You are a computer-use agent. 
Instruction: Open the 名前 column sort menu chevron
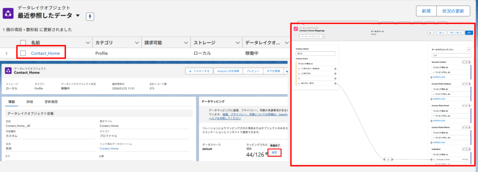click(x=88, y=43)
